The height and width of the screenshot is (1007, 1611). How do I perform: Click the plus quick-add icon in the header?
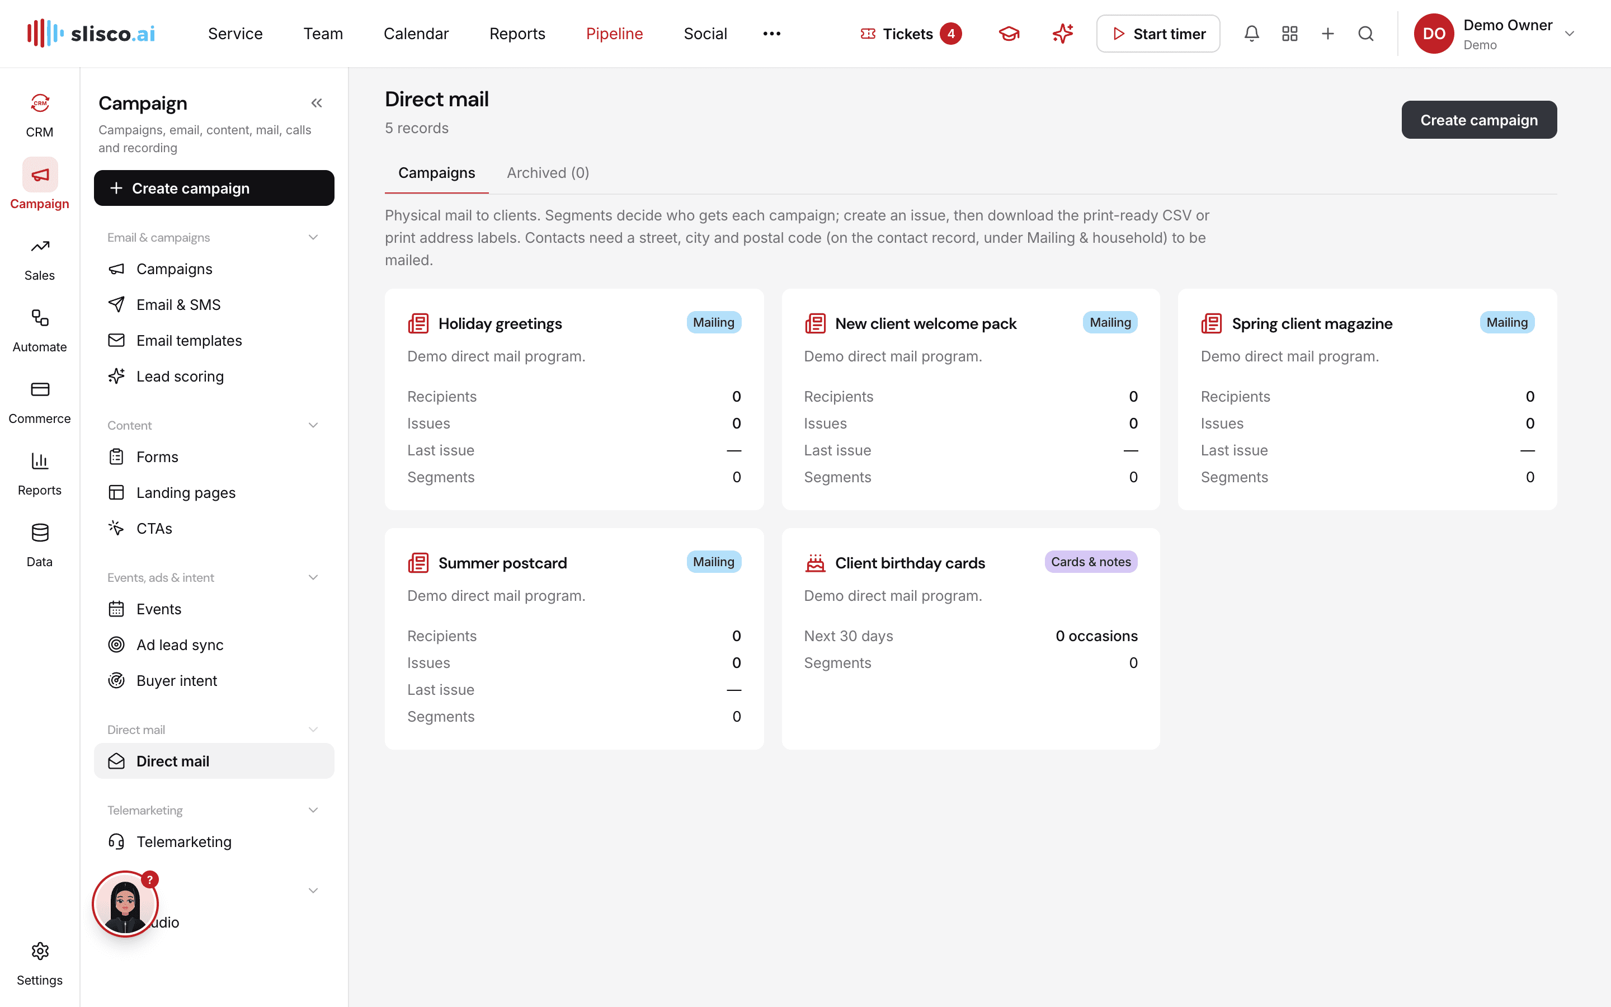pos(1327,34)
